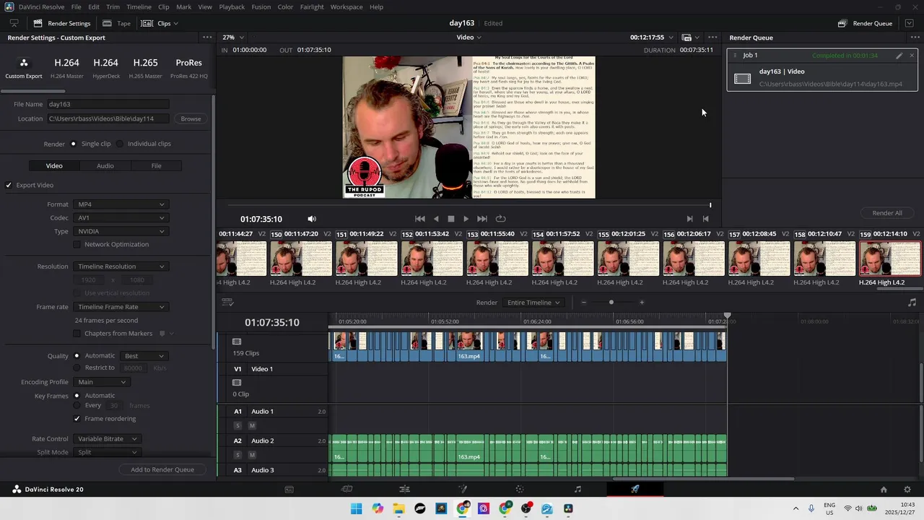Screen dimensions: 924x520
Task: Select the Custom Export preset
Action: pyautogui.click(x=24, y=69)
